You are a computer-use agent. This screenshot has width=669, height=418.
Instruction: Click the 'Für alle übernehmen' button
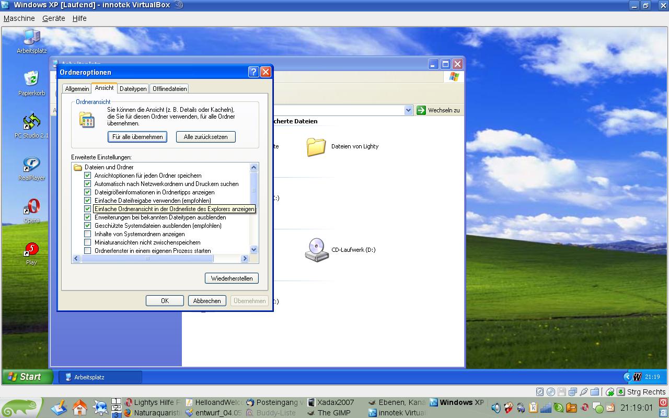pos(137,137)
